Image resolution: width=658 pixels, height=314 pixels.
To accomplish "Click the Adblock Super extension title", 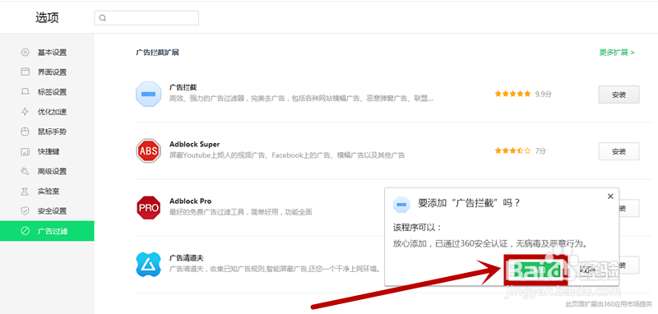I will tap(194, 144).
